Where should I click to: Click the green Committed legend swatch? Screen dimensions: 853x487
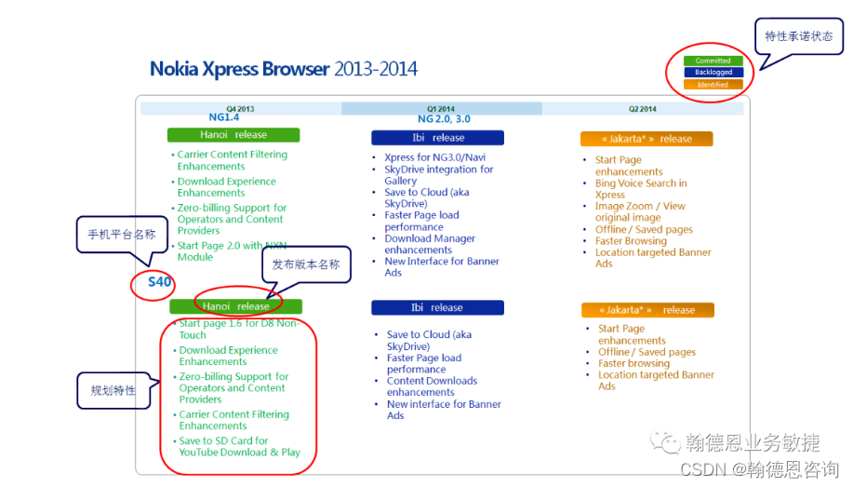point(713,61)
